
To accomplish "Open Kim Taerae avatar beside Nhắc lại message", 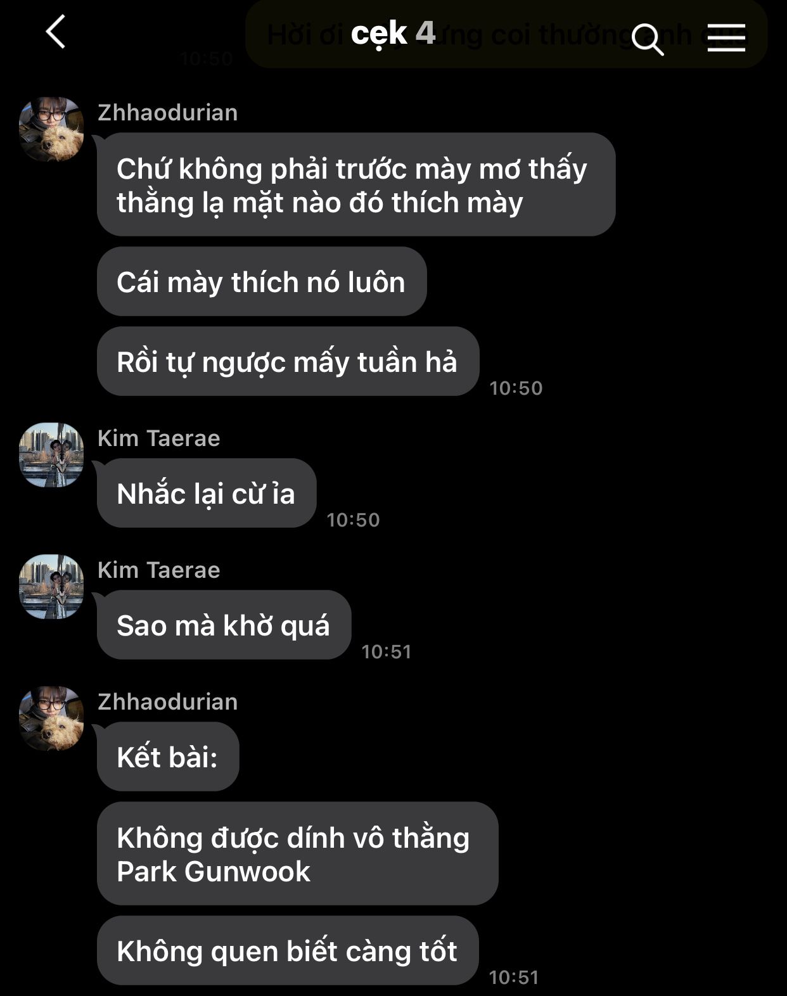I will coord(51,455).
